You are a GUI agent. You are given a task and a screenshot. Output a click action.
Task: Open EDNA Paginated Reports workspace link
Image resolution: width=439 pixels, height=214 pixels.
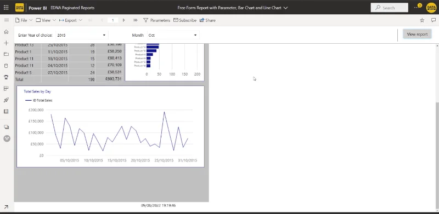pos(72,8)
